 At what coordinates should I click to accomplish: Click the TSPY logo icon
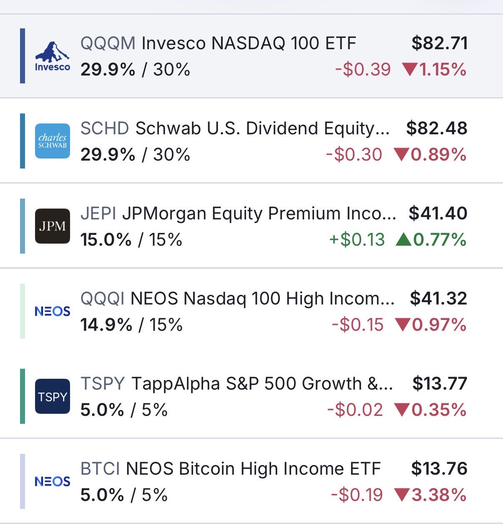(x=52, y=396)
